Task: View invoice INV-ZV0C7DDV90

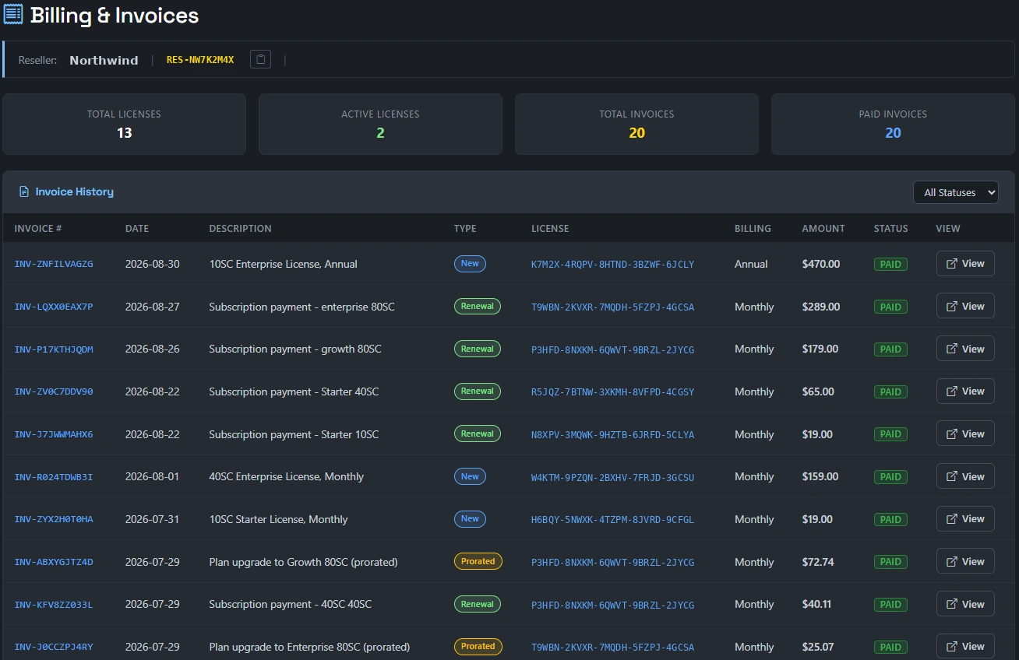Action: (965, 391)
